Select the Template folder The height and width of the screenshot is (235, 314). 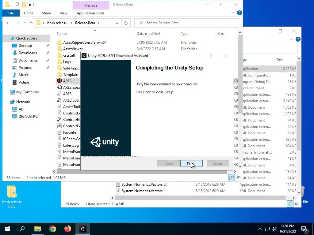pos(70,75)
